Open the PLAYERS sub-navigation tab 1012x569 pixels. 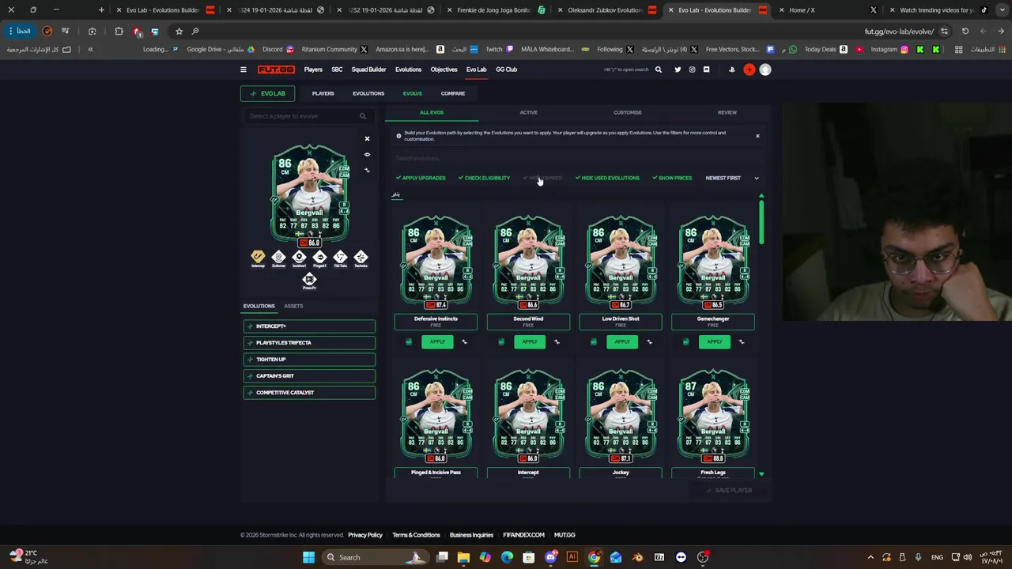323,93
